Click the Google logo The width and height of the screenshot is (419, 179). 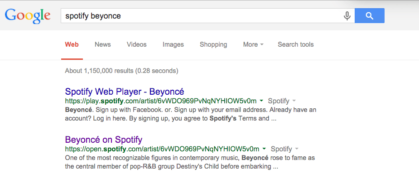pos(28,16)
